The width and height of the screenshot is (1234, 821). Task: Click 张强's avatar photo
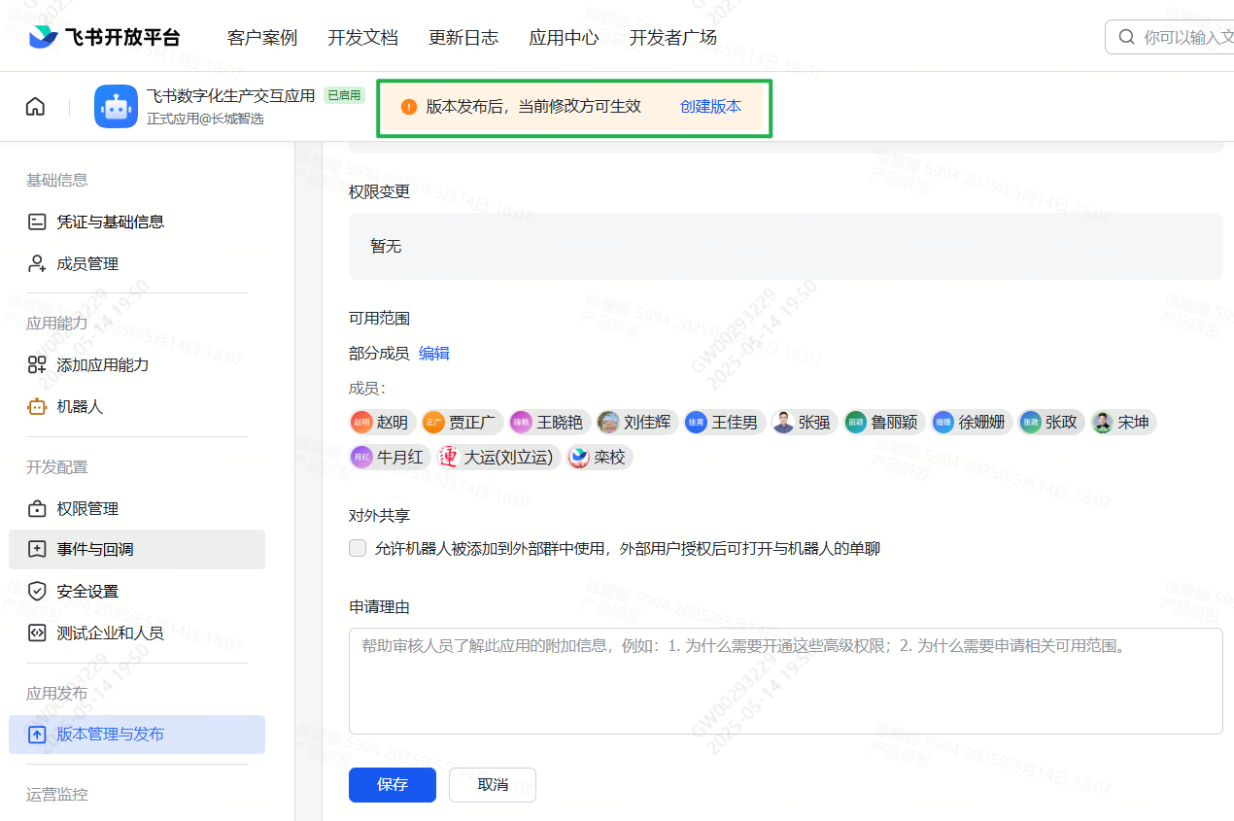783,423
